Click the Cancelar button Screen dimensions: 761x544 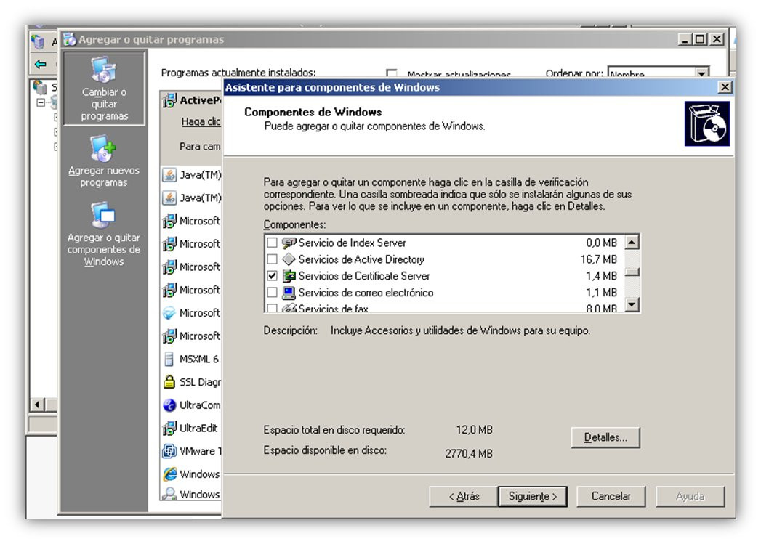click(x=611, y=497)
